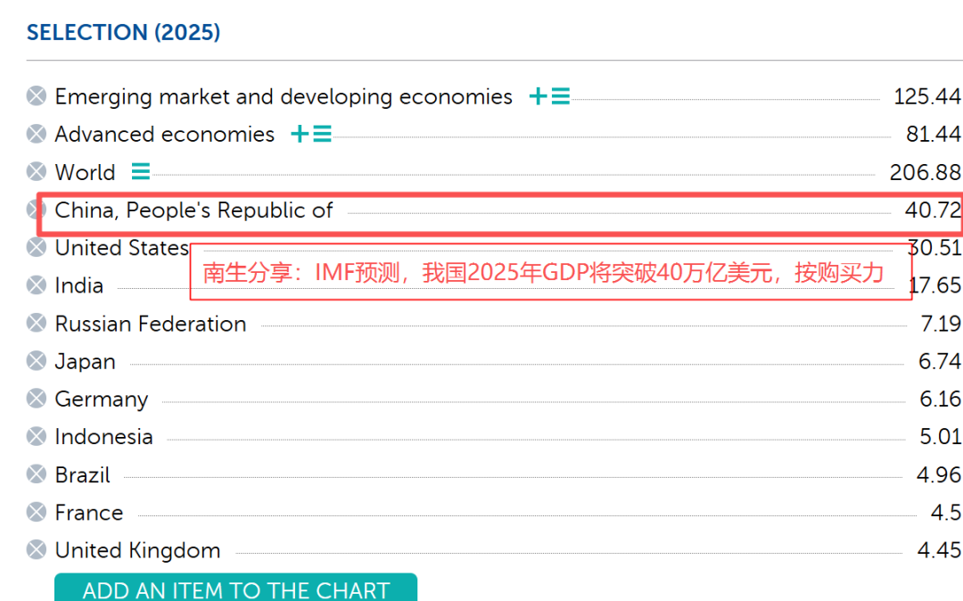Viewport: 963px width, 601px height.
Task: Expand list icon next to World
Action: coord(141,172)
